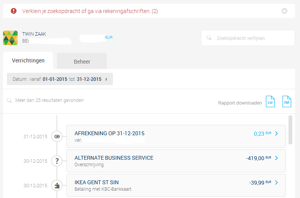Click the transactions list scrollbar
The width and height of the screenshot is (300, 198).
tap(290, 129)
